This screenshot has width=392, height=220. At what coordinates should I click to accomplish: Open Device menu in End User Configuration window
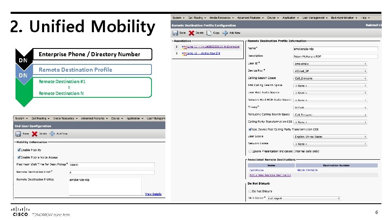(x=117, y=119)
